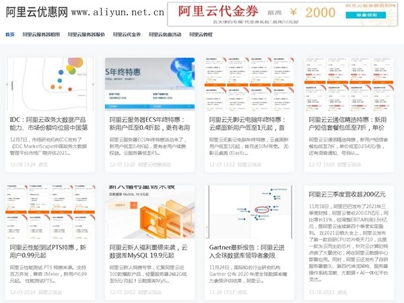404x303 pixels.
Task: Click the 12-07 13:09 timestamp
Action: (322, 164)
